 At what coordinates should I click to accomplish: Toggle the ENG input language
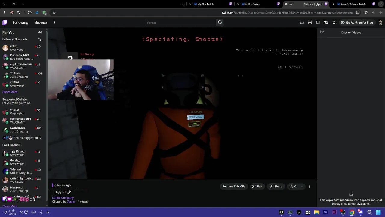tap(34, 212)
